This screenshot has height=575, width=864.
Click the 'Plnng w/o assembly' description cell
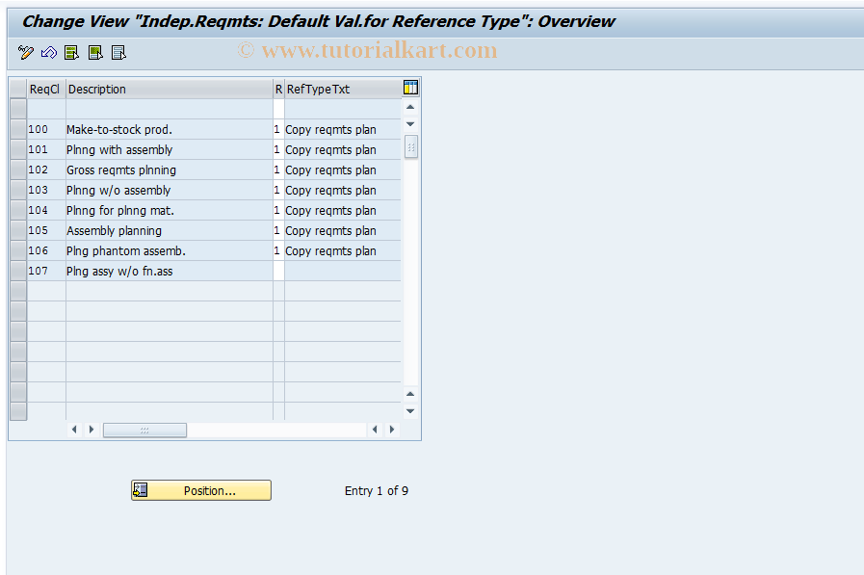[x=170, y=190]
